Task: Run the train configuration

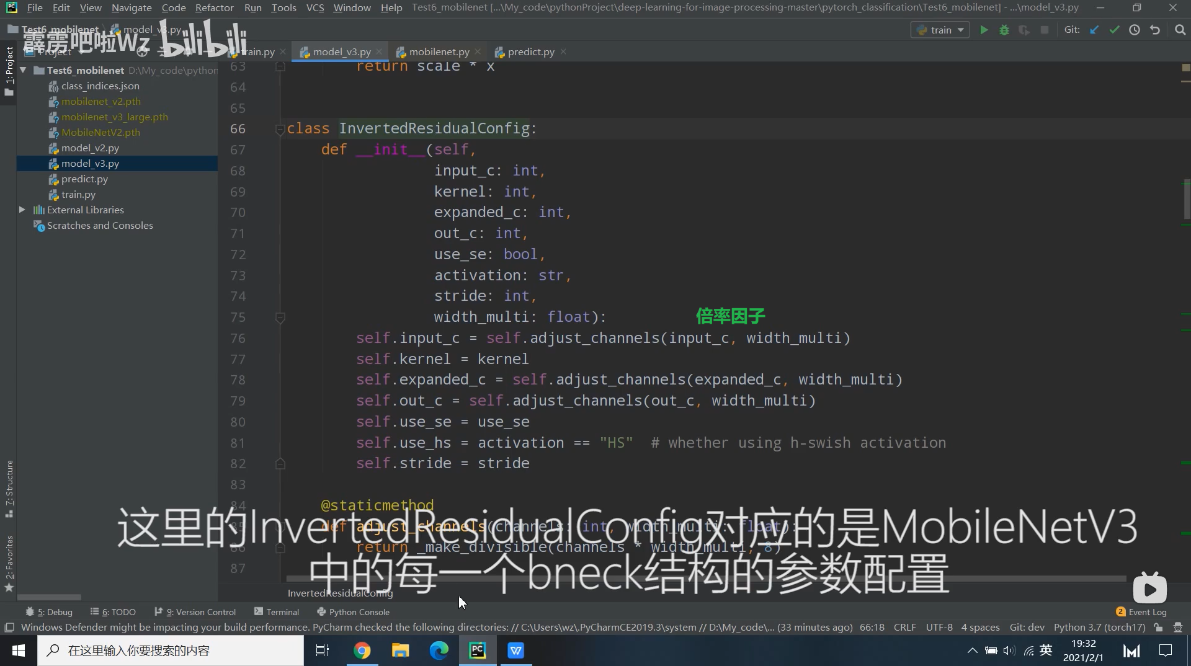Action: (x=985, y=30)
